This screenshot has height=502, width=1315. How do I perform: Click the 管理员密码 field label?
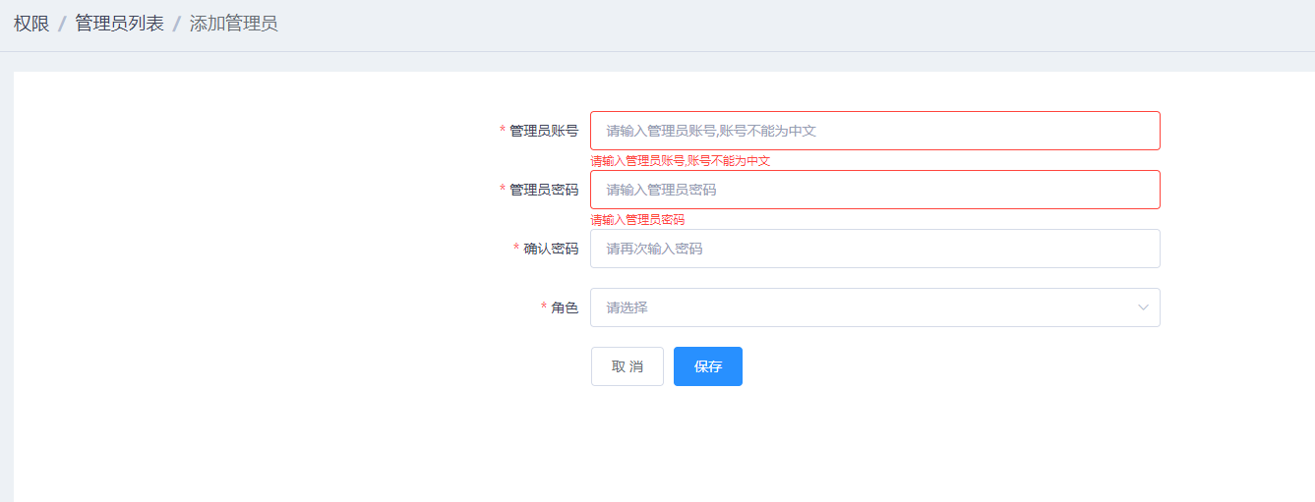pyautogui.click(x=544, y=190)
